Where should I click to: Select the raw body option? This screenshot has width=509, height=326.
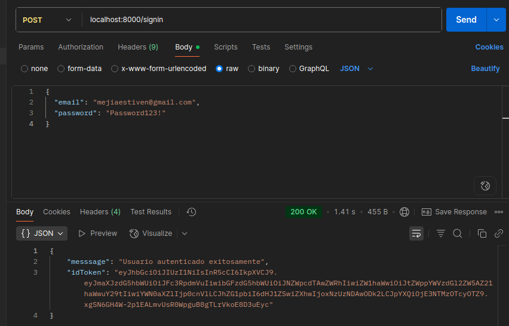coord(227,69)
